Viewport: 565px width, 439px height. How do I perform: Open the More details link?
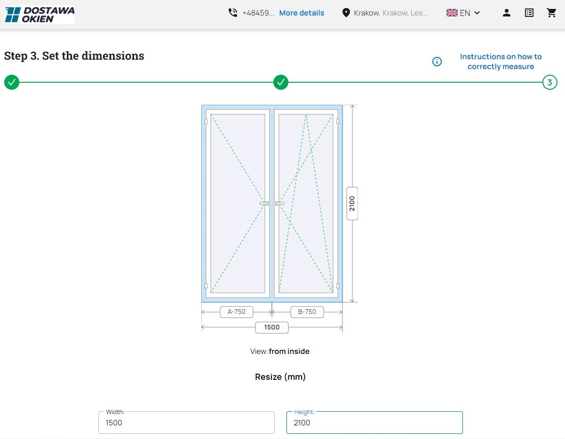click(x=302, y=13)
